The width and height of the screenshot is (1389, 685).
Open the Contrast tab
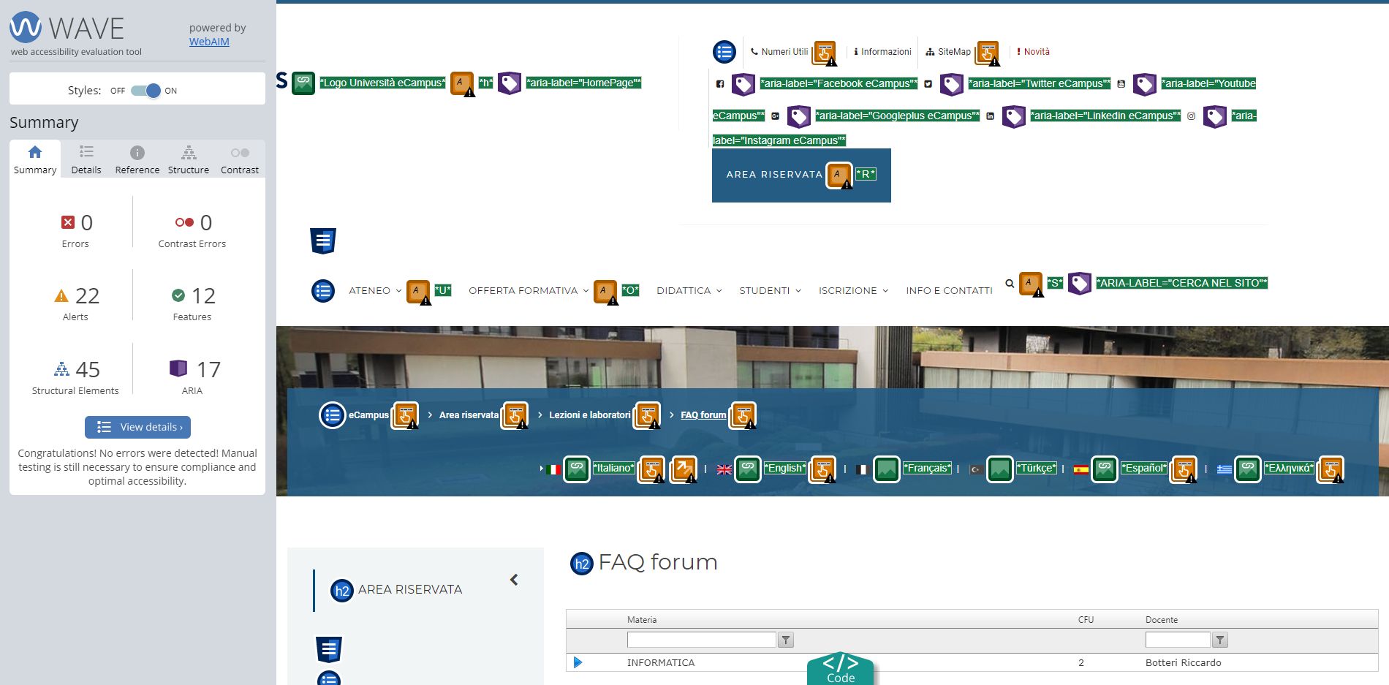coord(240,159)
